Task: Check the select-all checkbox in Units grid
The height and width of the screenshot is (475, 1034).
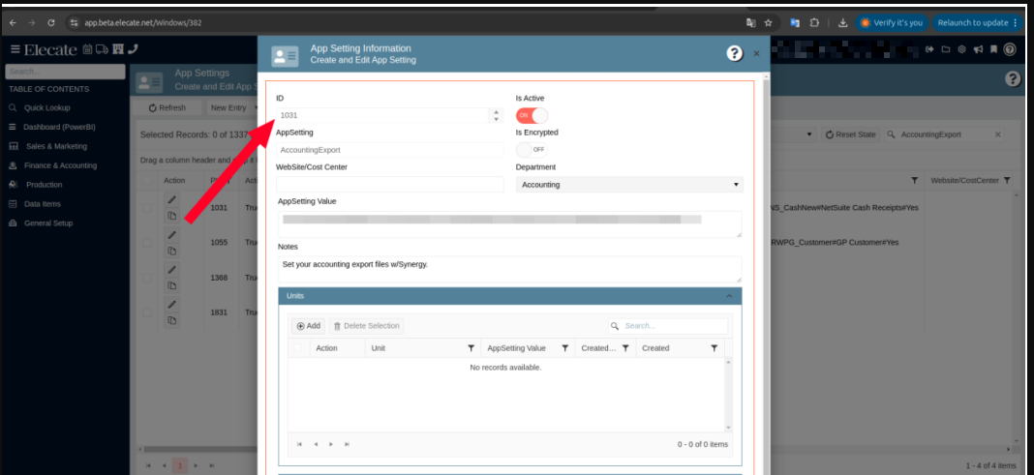Action: click(x=298, y=348)
